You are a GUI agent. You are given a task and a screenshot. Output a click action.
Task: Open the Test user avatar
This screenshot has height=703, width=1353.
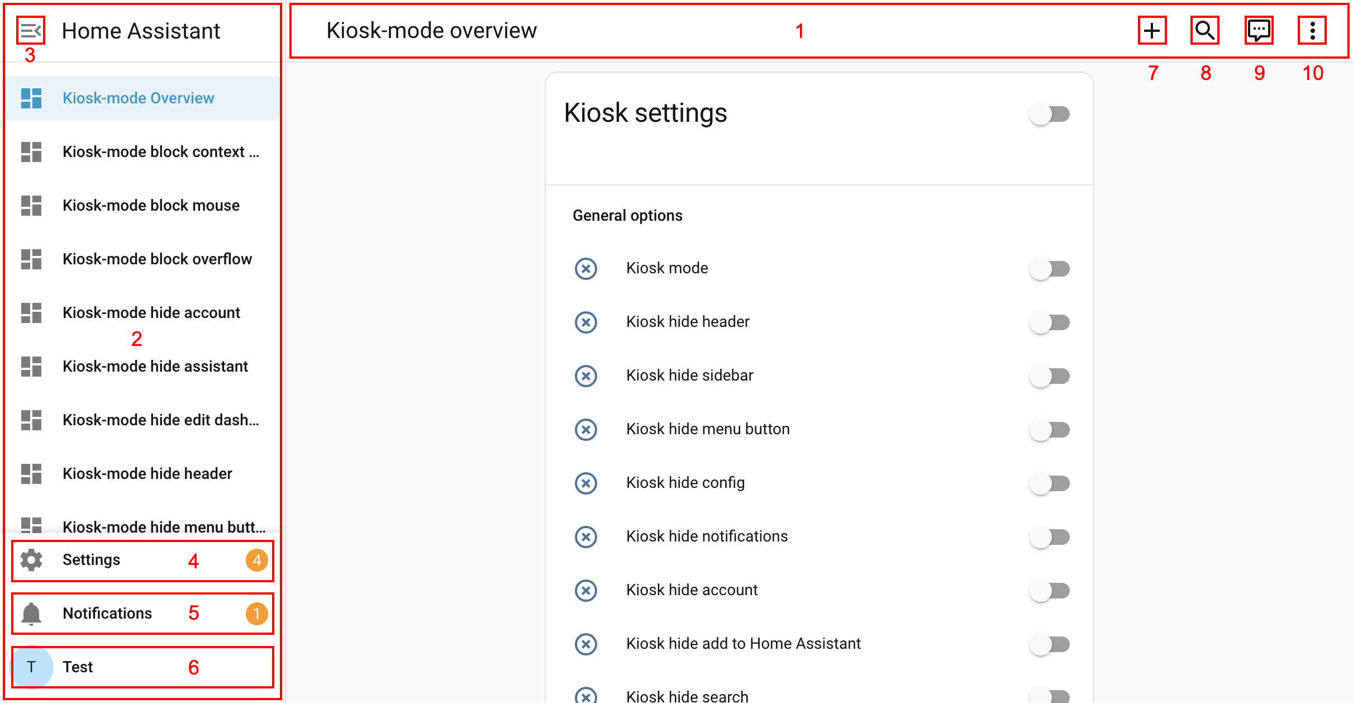[31, 667]
